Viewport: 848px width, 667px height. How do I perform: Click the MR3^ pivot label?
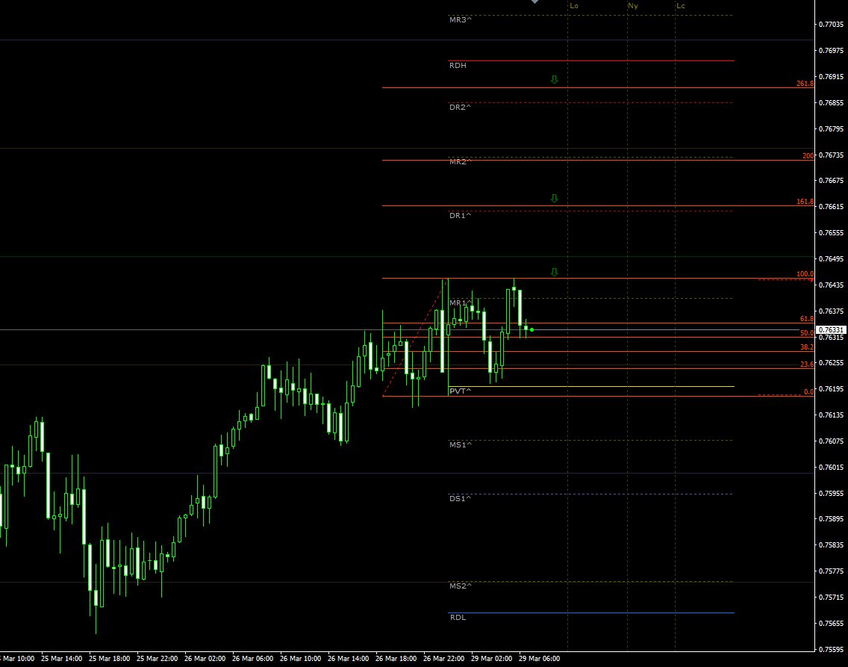click(x=461, y=20)
